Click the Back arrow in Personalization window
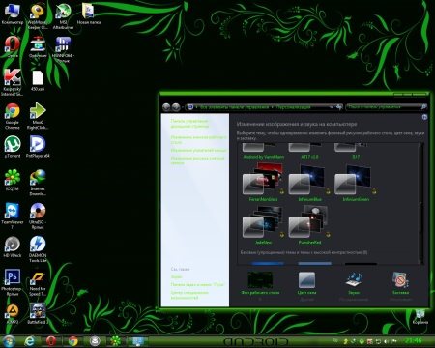 click(166, 107)
